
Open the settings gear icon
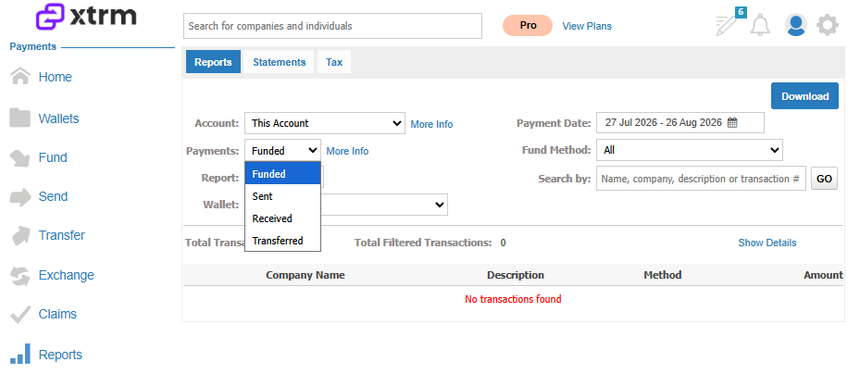(x=827, y=25)
